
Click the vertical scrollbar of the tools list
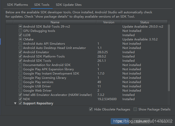coord(169,58)
